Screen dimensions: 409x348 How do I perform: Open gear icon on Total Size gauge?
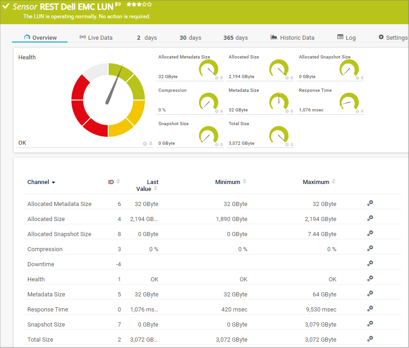pyautogui.click(x=287, y=144)
